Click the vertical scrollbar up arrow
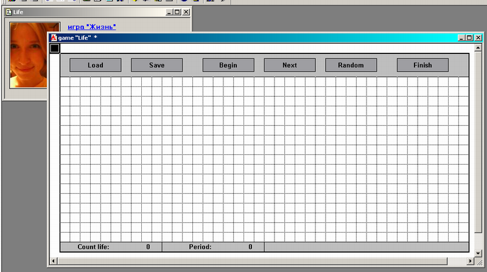This screenshot has height=272, width=487. pos(478,47)
